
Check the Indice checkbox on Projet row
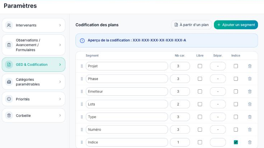236,66
